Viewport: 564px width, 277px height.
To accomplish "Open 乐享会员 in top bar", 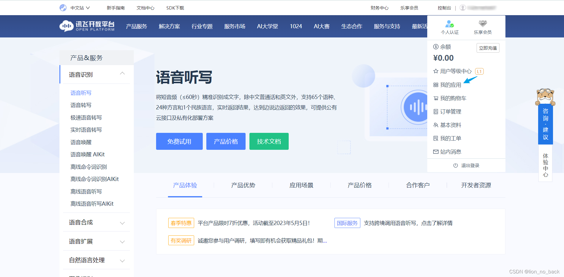I will 409,8.
